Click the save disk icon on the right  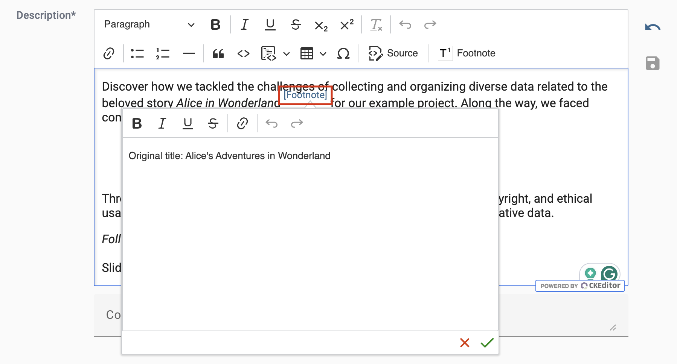tap(653, 63)
